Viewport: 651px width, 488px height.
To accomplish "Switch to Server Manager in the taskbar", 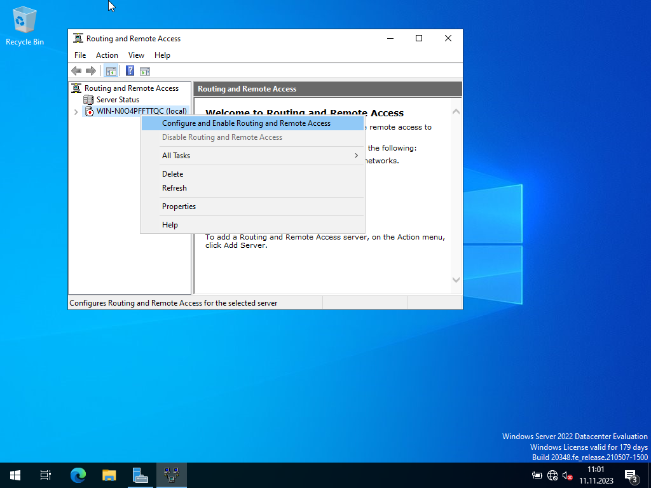I will coord(140,475).
